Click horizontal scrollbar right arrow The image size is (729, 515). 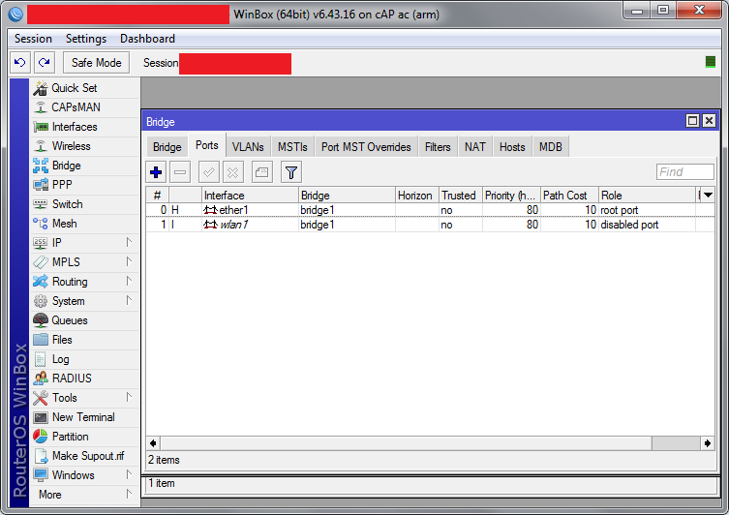(707, 443)
